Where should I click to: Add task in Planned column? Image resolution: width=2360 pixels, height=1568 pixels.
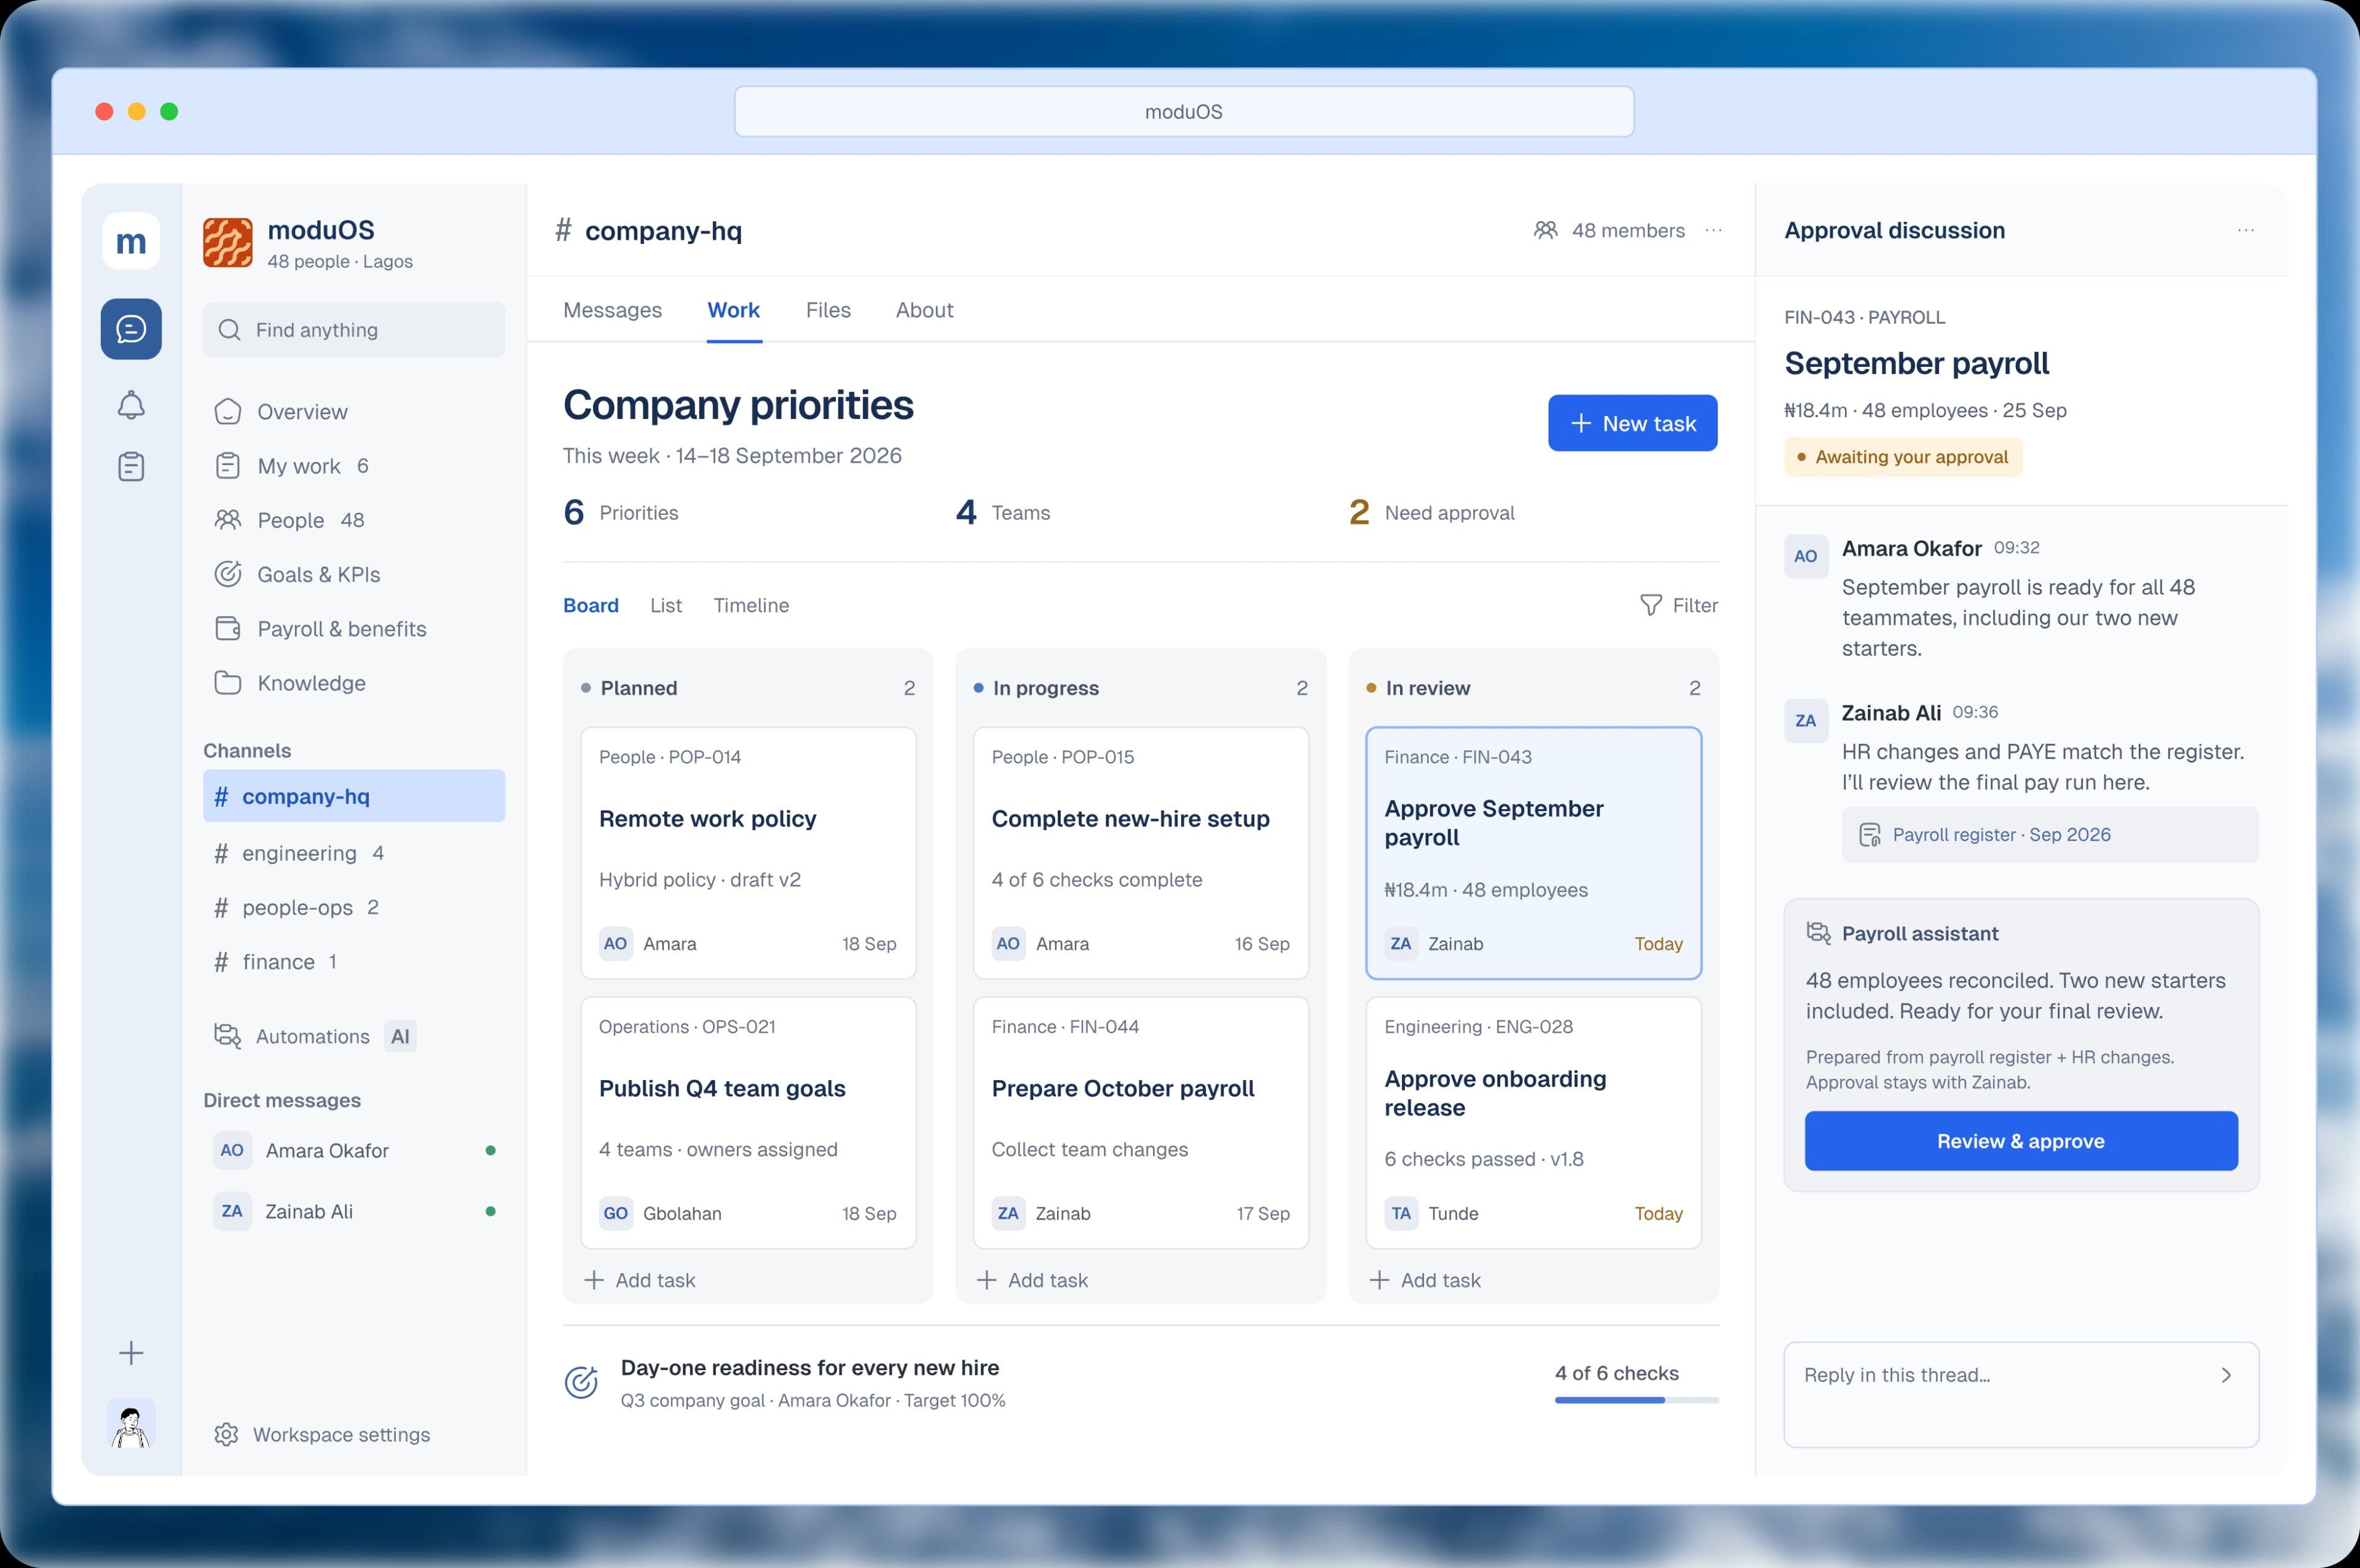coord(640,1280)
